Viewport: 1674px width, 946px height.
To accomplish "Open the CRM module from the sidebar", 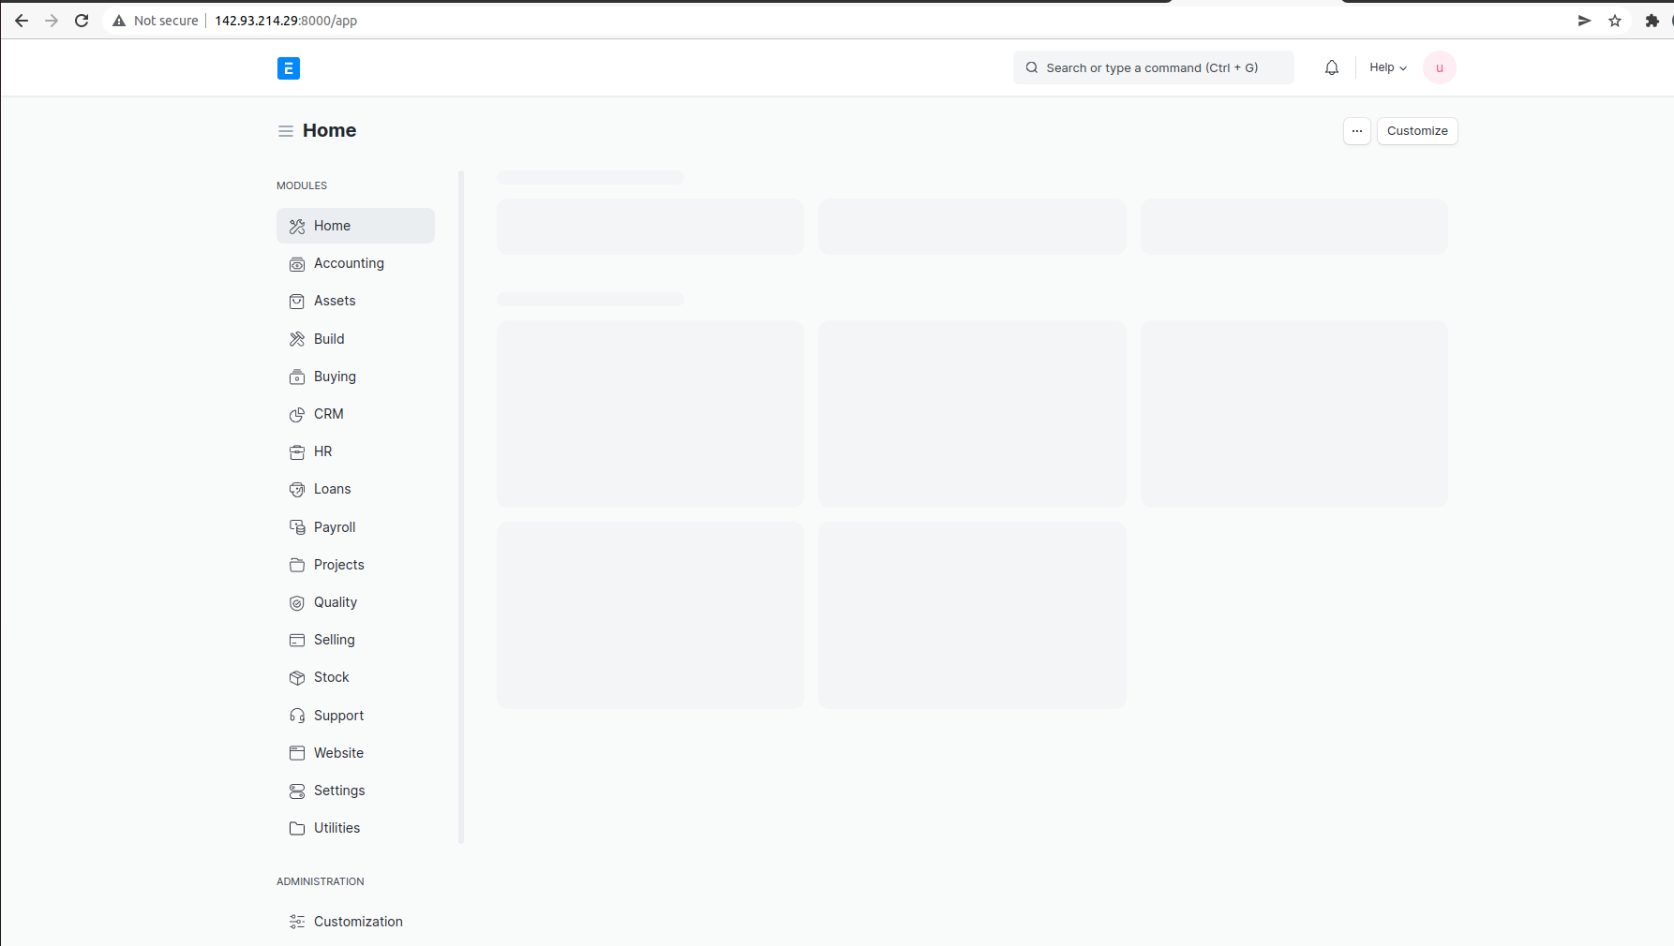I will click(x=329, y=414).
